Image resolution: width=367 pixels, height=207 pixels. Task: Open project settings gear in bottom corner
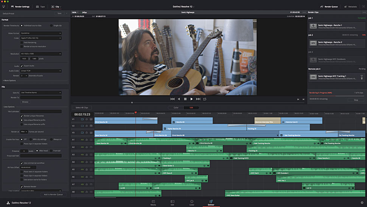point(362,203)
